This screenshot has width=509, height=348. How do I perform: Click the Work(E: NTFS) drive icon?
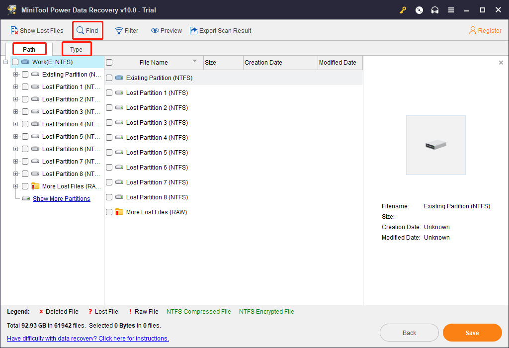point(25,62)
